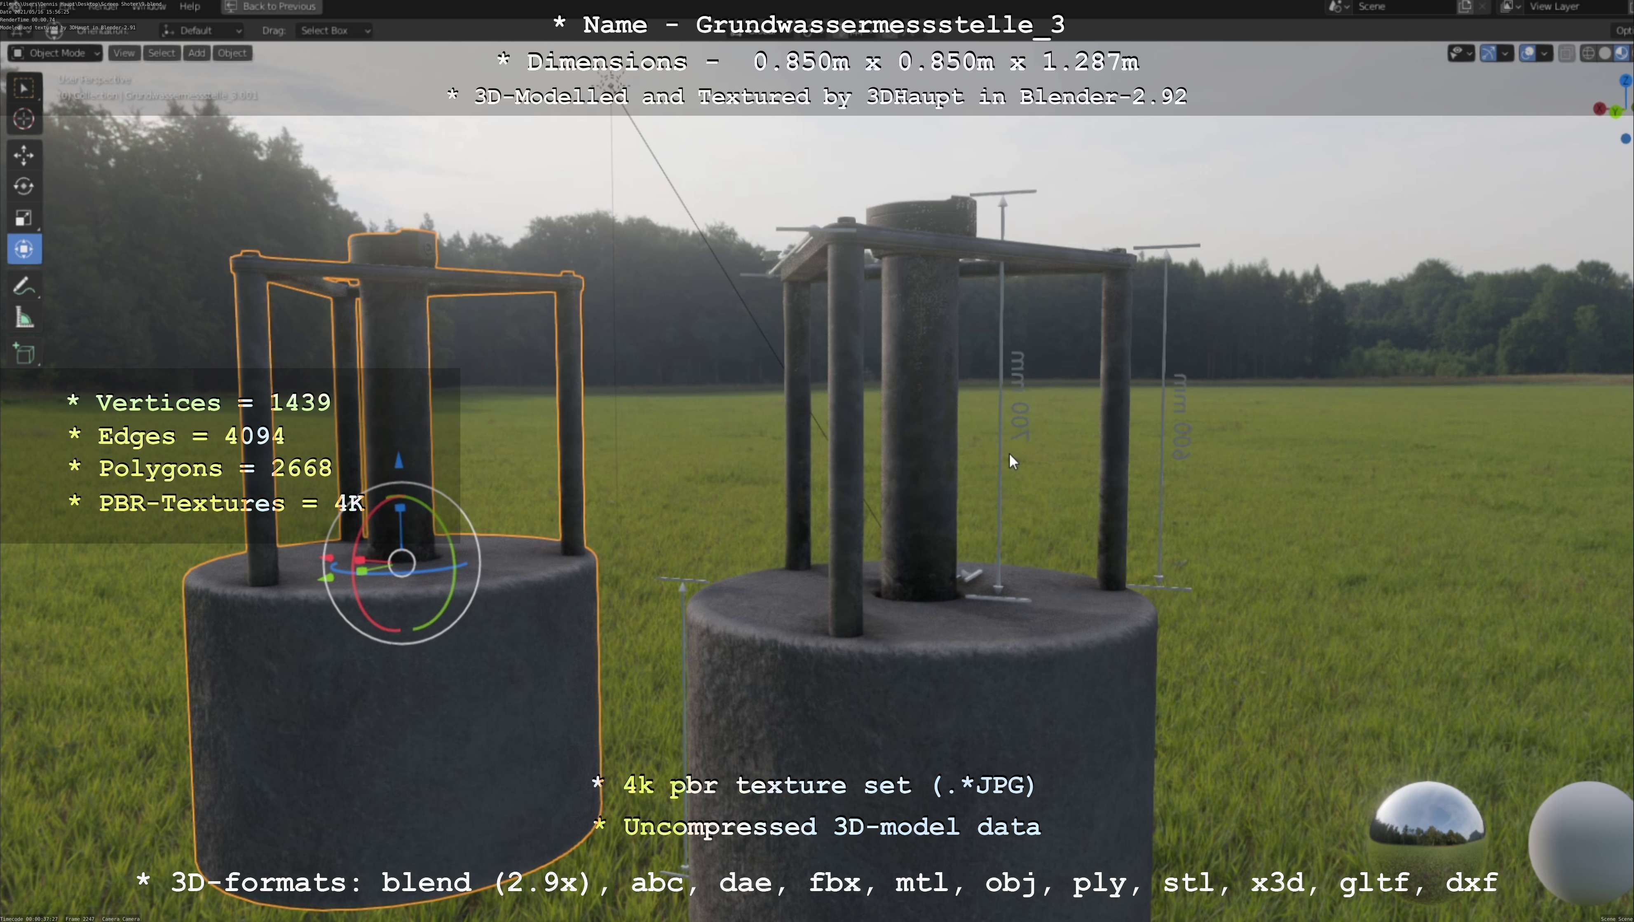Click the View Layer name field
This screenshot has height=922, width=1634.
tap(1576, 6)
